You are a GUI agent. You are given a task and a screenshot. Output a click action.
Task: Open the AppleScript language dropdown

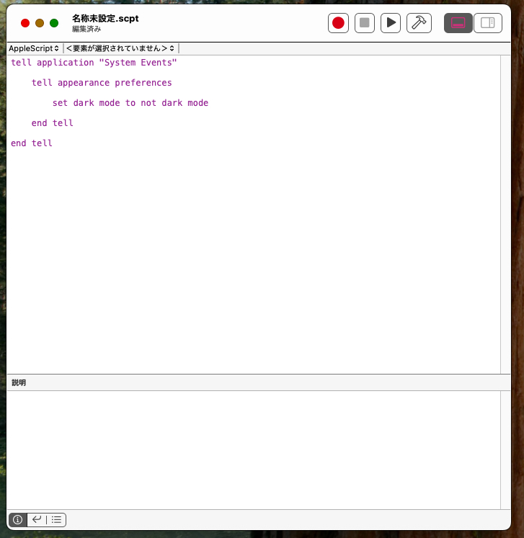[34, 48]
